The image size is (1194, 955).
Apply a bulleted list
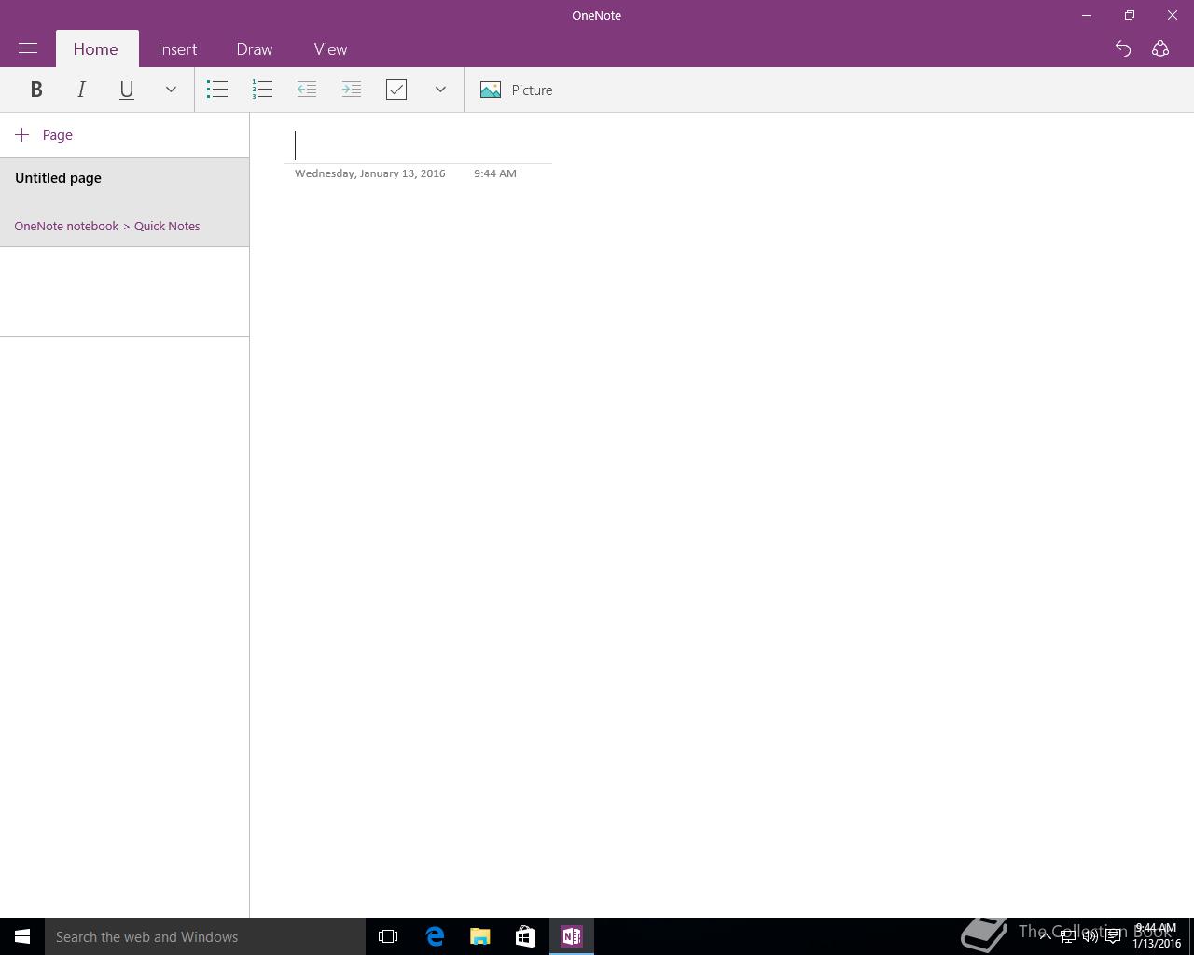(x=217, y=90)
